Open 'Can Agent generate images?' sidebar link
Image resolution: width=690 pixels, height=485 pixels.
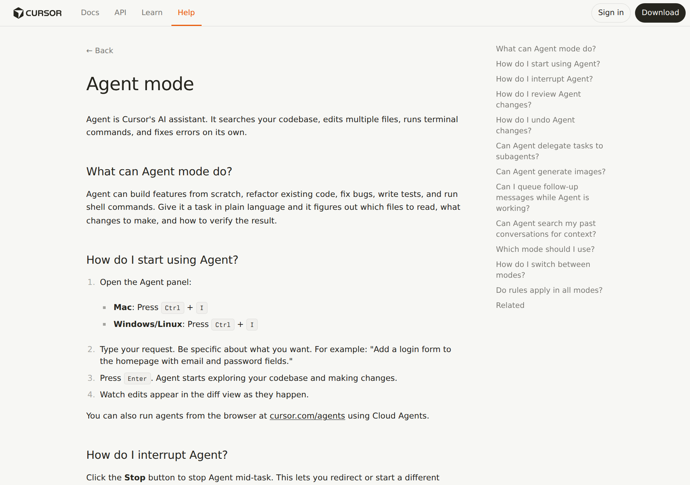click(x=551, y=172)
